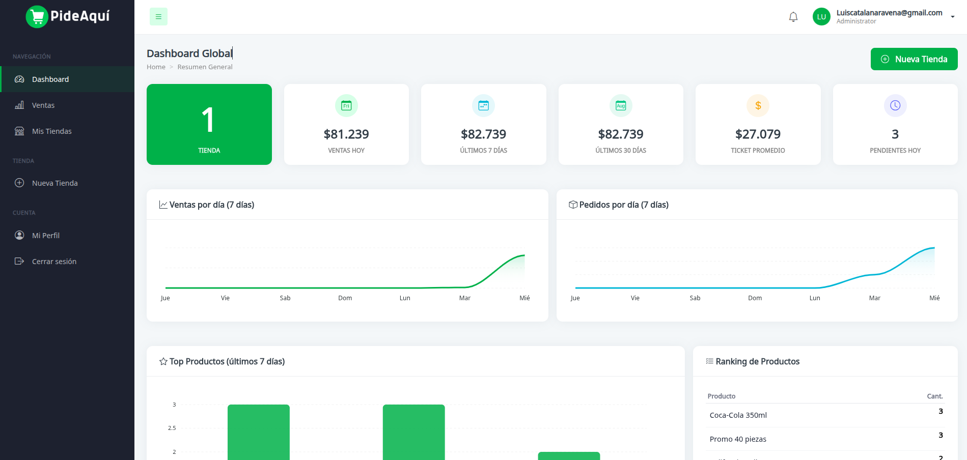Screen dimensions: 967x460
Task: Click the Mis Tiendas shop icon
Action: click(19, 131)
